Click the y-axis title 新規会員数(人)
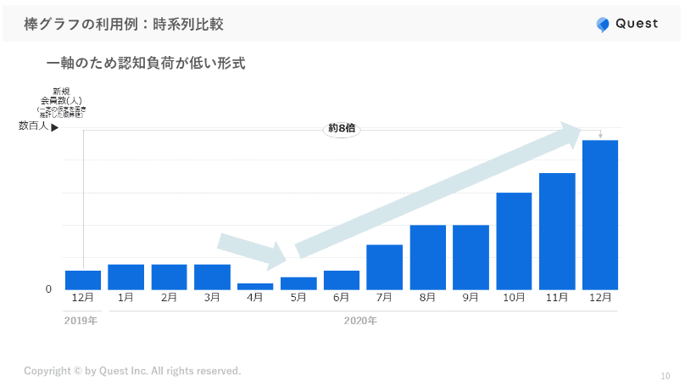 (x=61, y=96)
